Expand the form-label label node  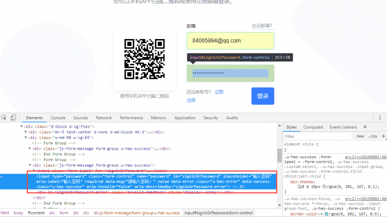tap(34, 171)
